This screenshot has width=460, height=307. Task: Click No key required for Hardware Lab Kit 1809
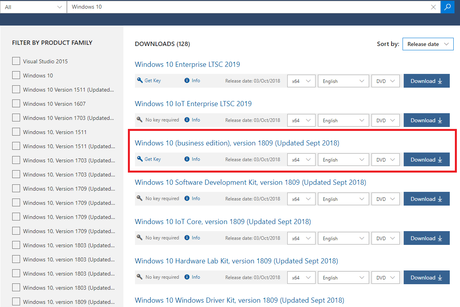pos(162,277)
